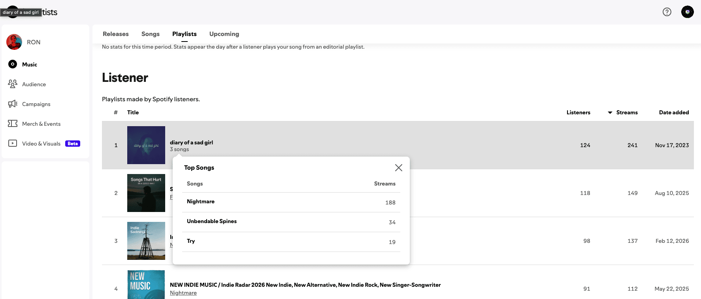The width and height of the screenshot is (701, 299).
Task: Sort playlists by Listeners column
Action: click(578, 112)
